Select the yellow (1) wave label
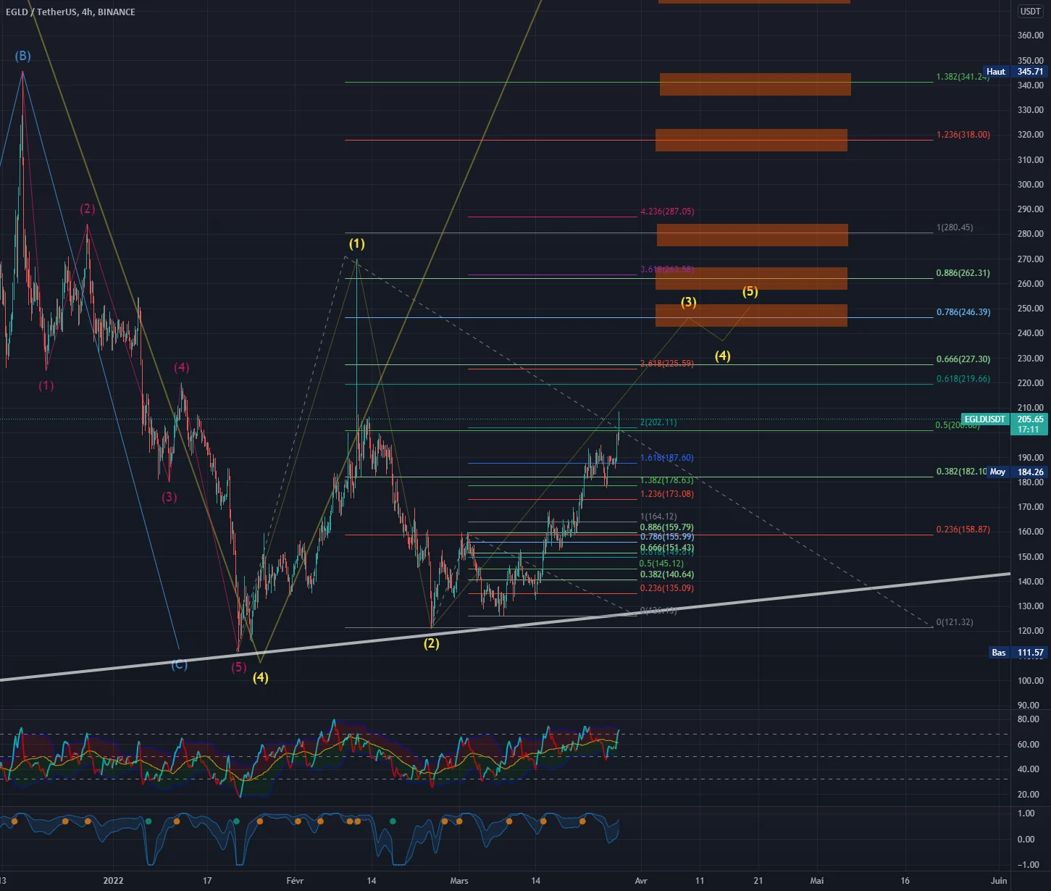Image resolution: width=1051 pixels, height=891 pixels. (x=356, y=243)
